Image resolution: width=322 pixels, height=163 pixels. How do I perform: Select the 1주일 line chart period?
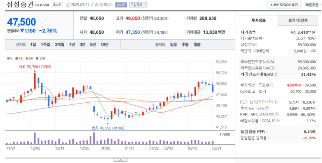tap(45, 44)
